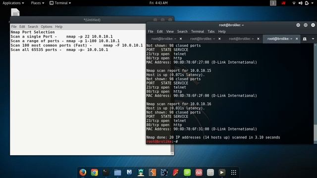The image size is (317, 178).
Task: Click "Nmap scan report for 10.0.10.15"
Action: point(179,71)
